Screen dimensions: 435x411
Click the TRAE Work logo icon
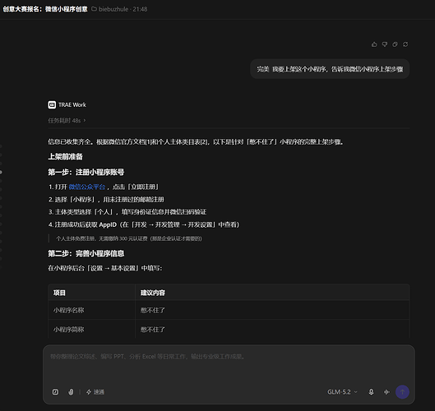[x=52, y=105]
